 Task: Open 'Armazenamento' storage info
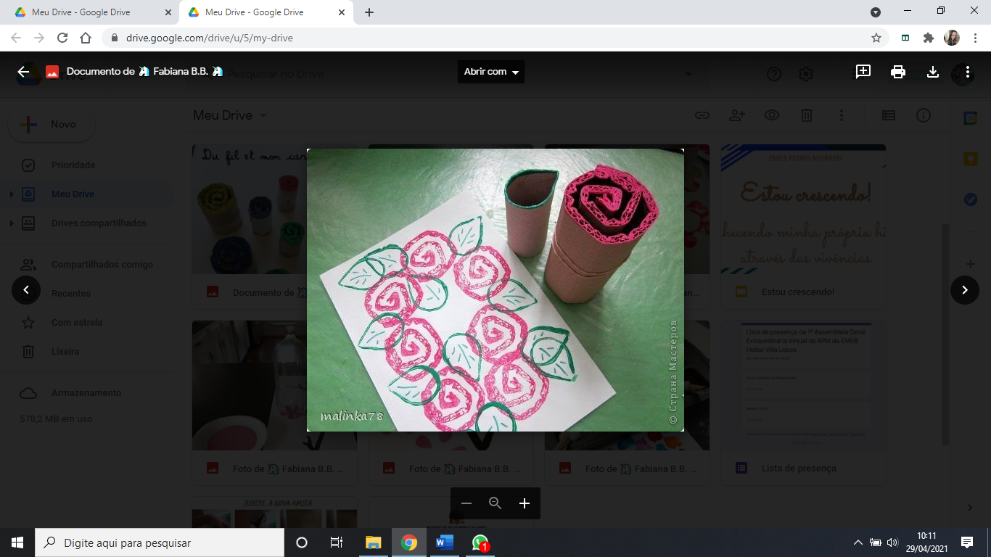86,393
